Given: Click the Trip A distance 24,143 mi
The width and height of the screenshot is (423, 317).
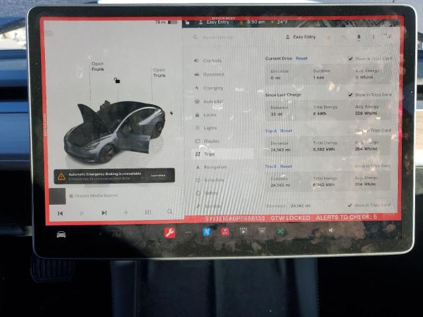Looking at the screenshot, I should [280, 150].
